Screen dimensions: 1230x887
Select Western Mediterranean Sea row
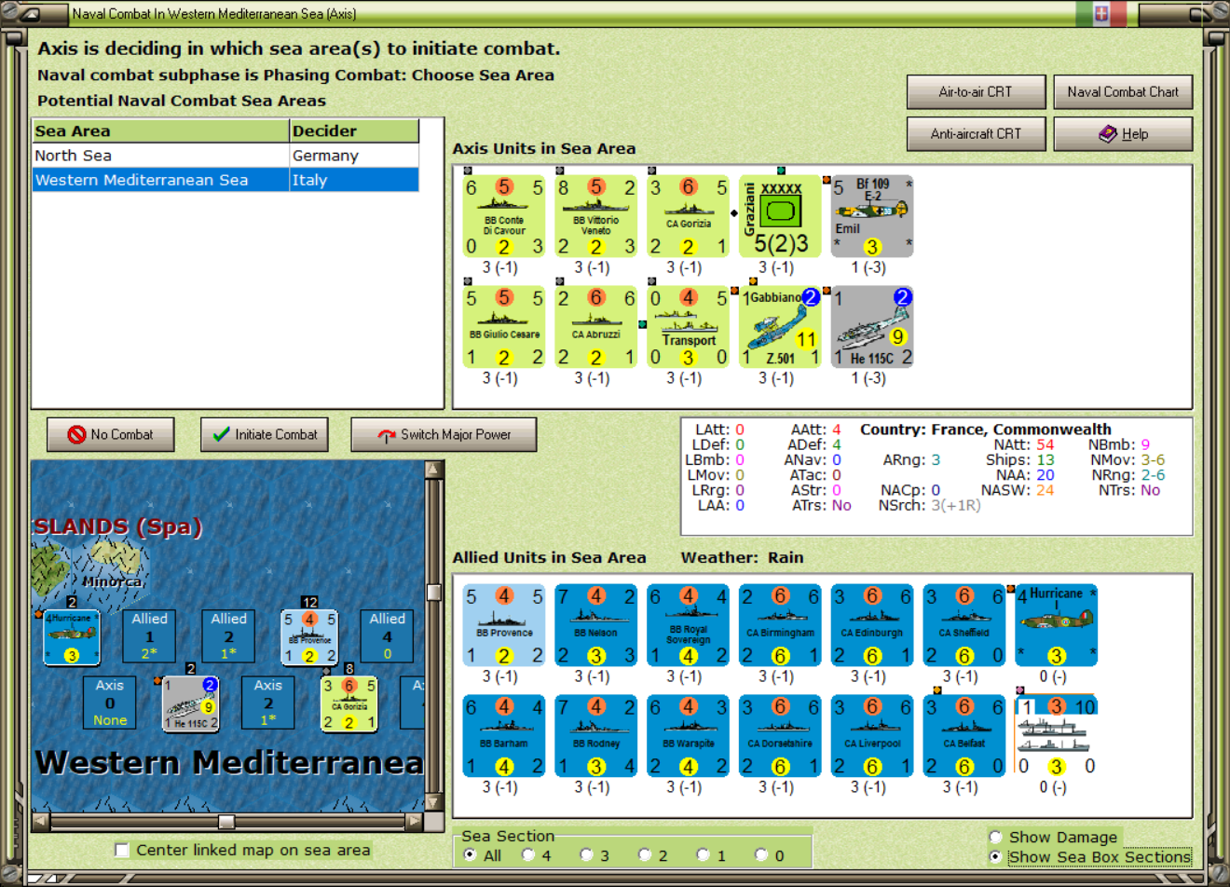pyautogui.click(x=225, y=180)
